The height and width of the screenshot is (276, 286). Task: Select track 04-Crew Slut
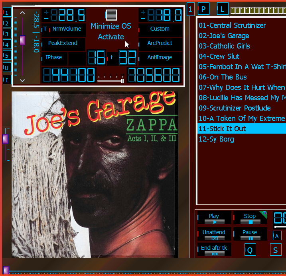click(242, 56)
